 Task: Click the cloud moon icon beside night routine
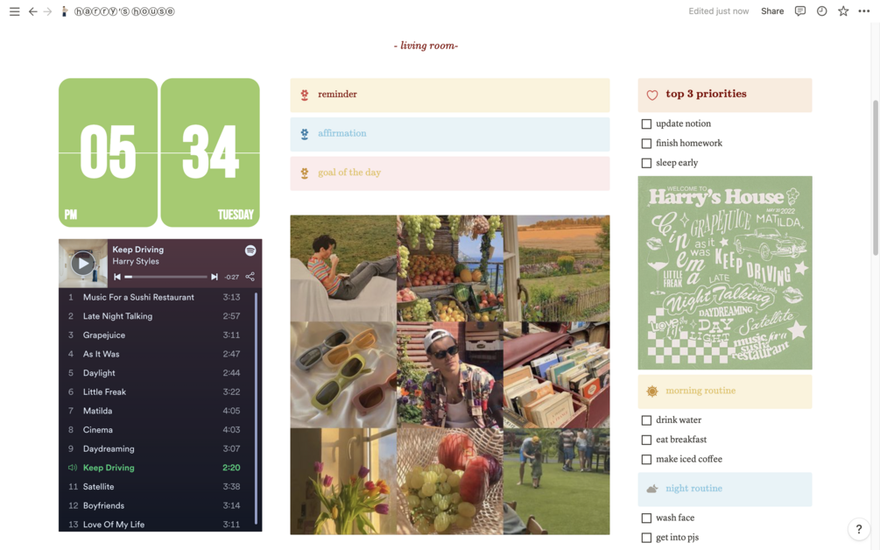click(x=652, y=489)
